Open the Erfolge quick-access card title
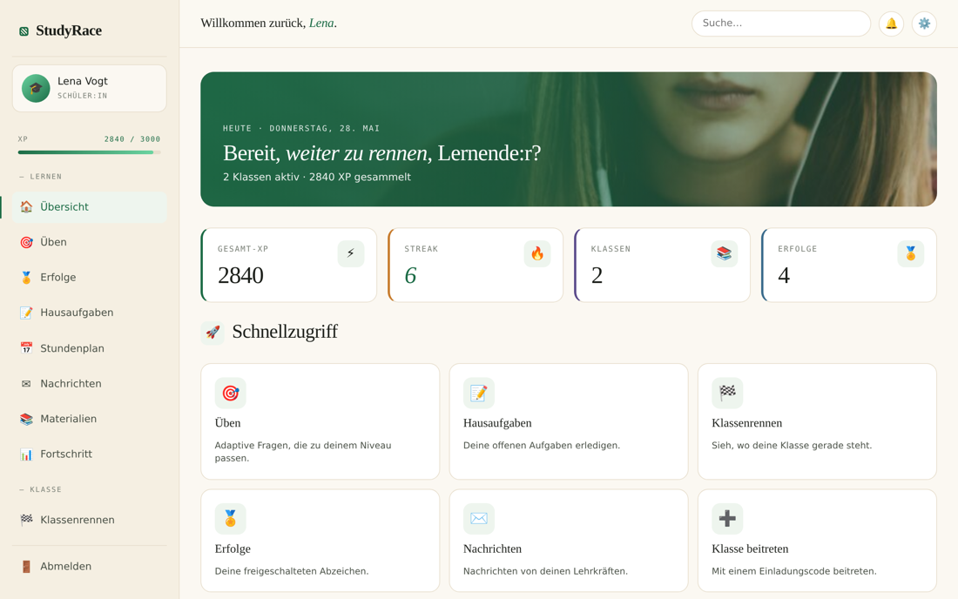This screenshot has height=599, width=958. click(x=233, y=549)
